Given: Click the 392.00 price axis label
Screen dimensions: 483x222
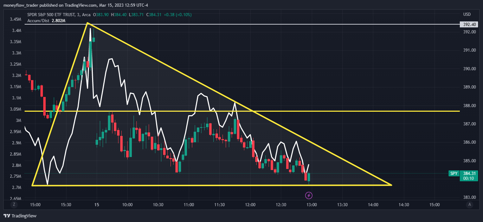Looking at the screenshot, I should tap(469, 32).
